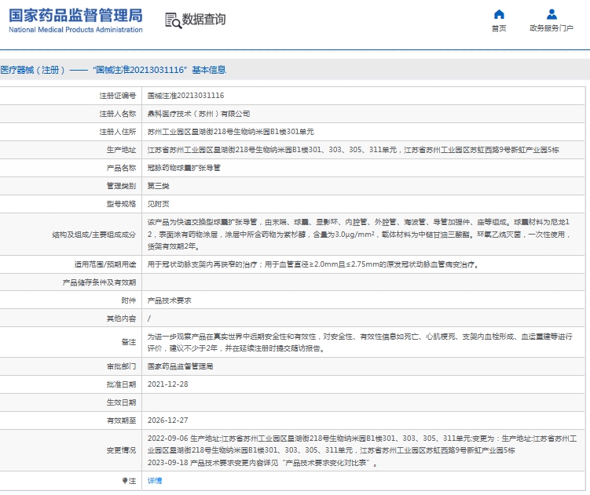Click the 审批部门 label
Screen dimensions: 590x495
coord(121,366)
